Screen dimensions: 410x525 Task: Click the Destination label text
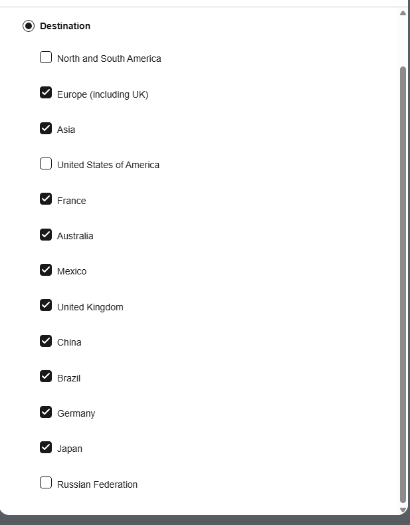coord(65,26)
